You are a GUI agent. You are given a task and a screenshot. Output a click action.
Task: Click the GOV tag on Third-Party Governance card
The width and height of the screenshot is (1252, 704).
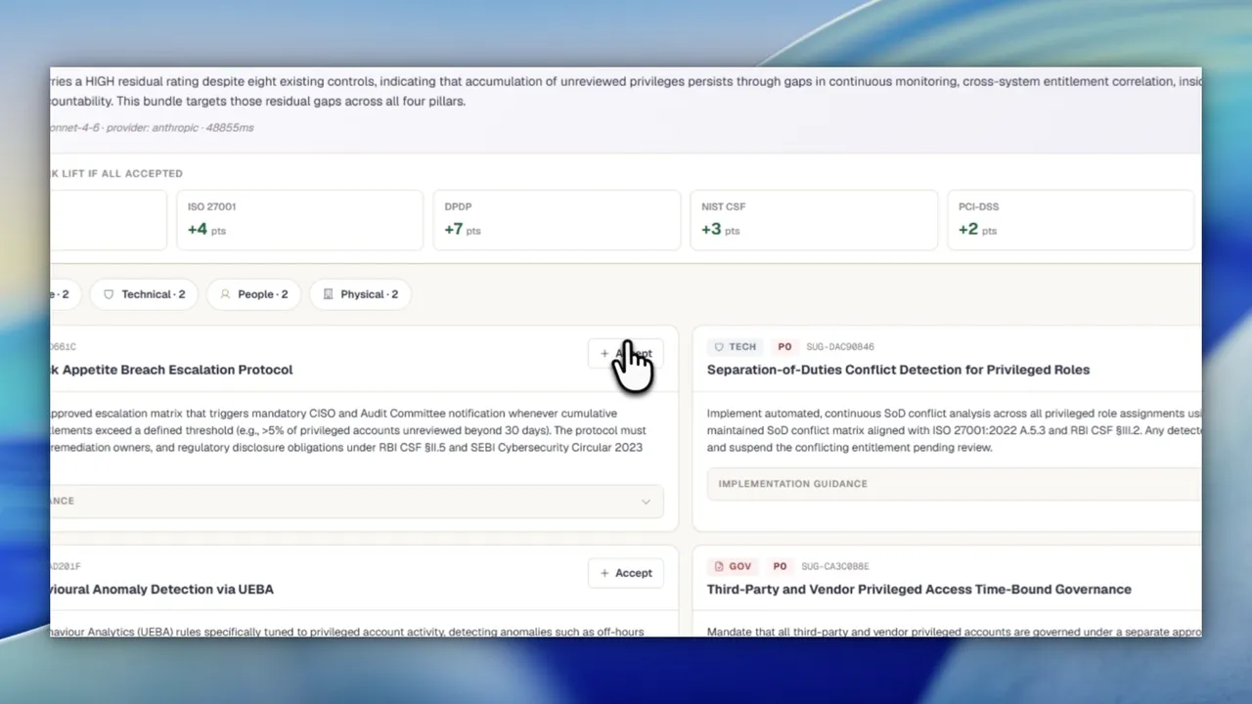(733, 566)
